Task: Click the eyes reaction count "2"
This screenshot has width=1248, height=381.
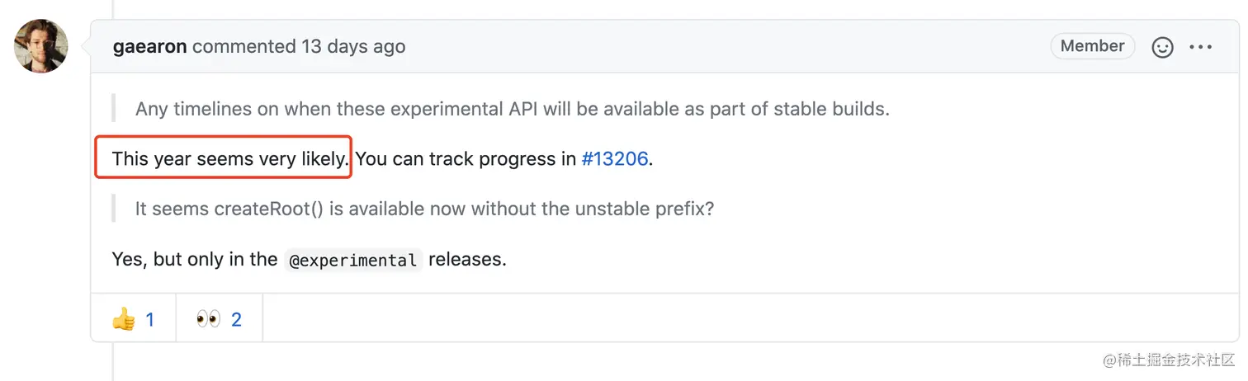Action: coord(236,320)
